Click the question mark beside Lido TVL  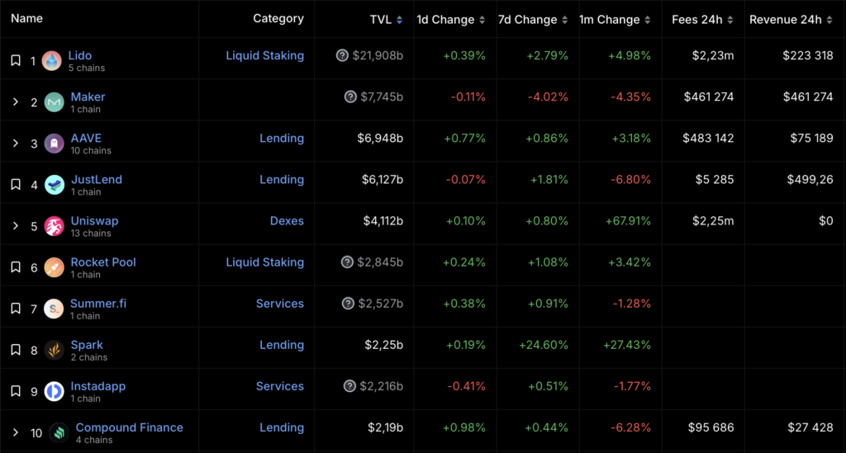(342, 55)
